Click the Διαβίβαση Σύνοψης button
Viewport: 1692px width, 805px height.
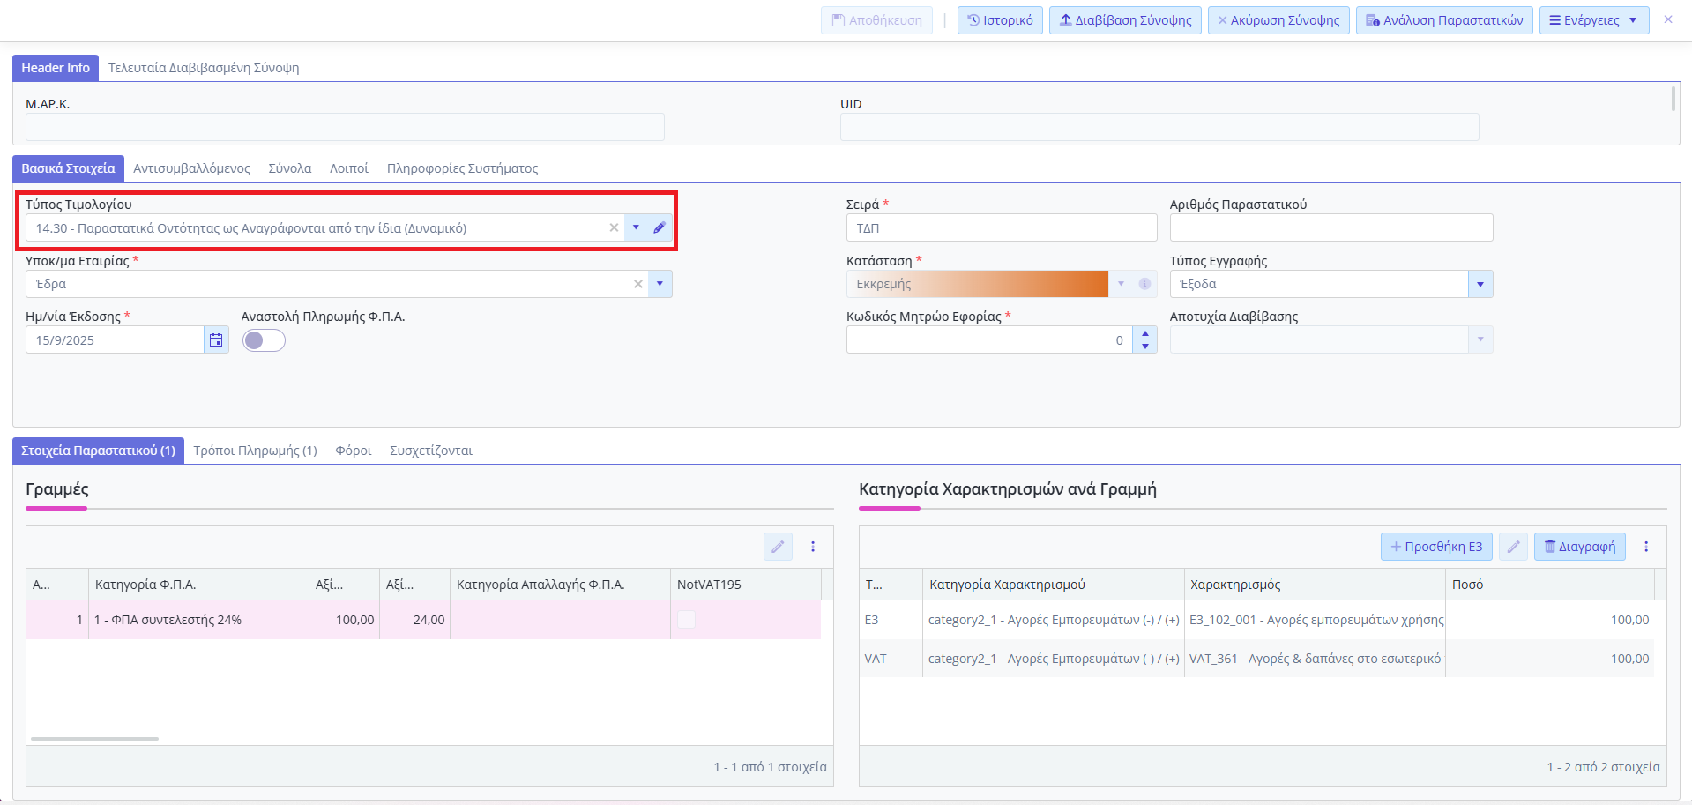tap(1125, 20)
